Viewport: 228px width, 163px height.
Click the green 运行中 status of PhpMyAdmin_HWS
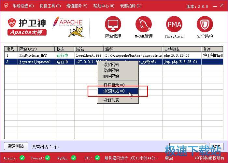pyautogui.click(x=62, y=55)
